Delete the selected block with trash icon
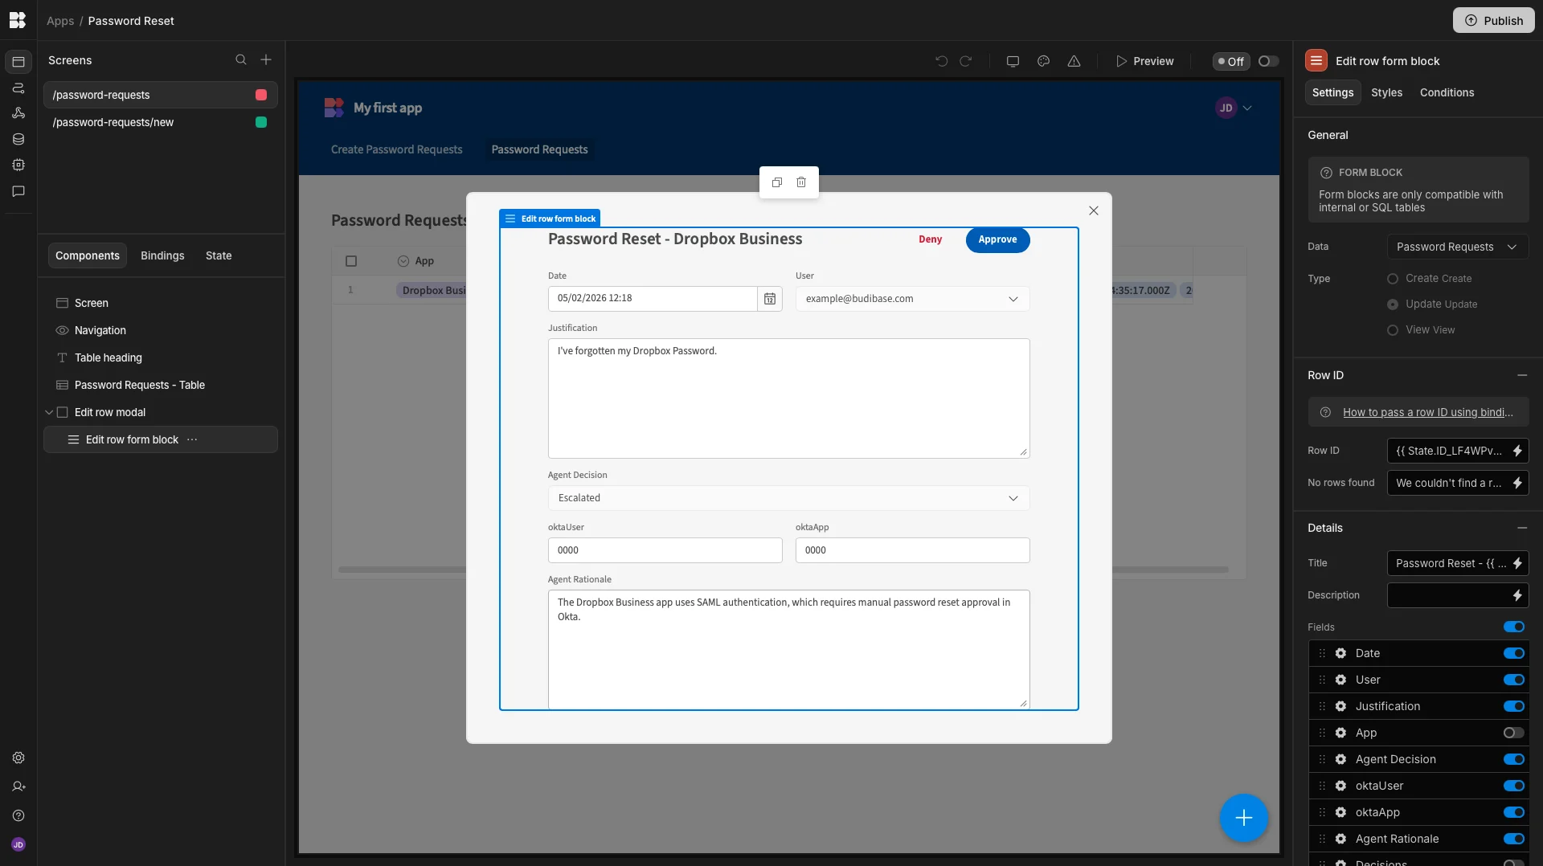Image resolution: width=1543 pixels, height=866 pixels. [x=801, y=182]
